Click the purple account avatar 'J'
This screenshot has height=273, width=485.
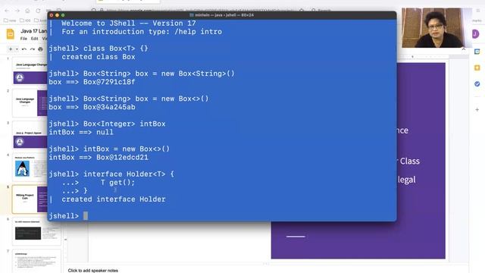(476, 33)
